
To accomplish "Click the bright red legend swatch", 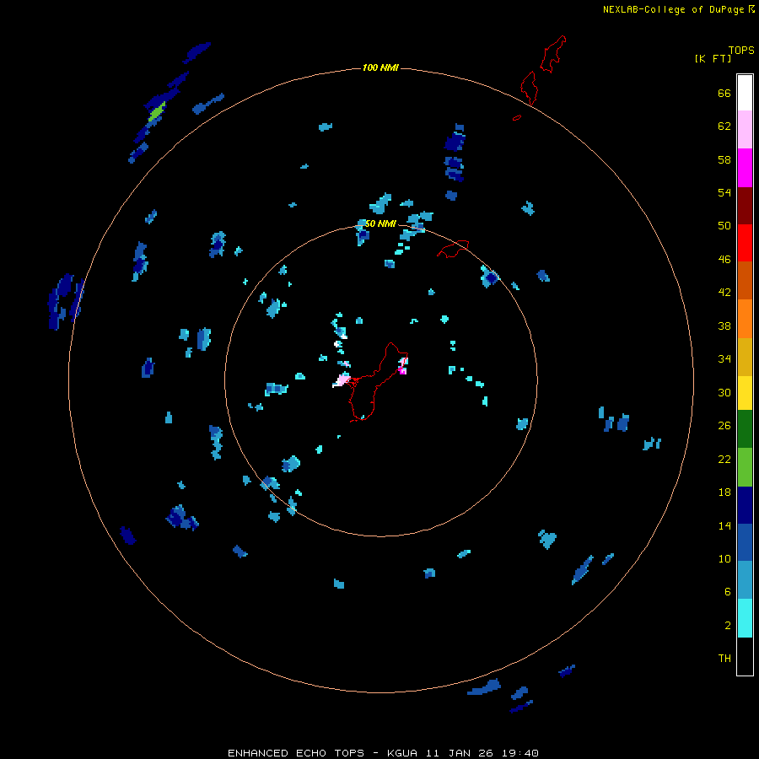I will (745, 243).
